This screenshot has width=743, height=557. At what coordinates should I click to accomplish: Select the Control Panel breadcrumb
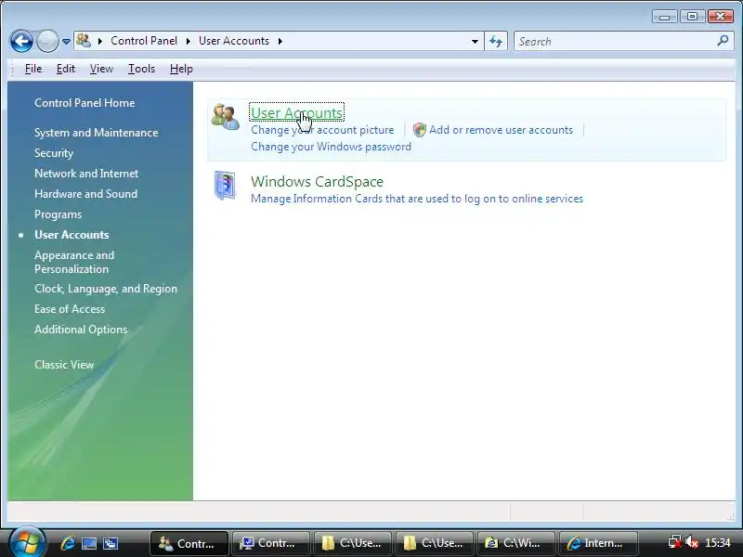tap(144, 41)
